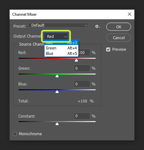The width and height of the screenshot is (144, 150).
Task: Focus the Constant percentage input field
Action: point(82,116)
